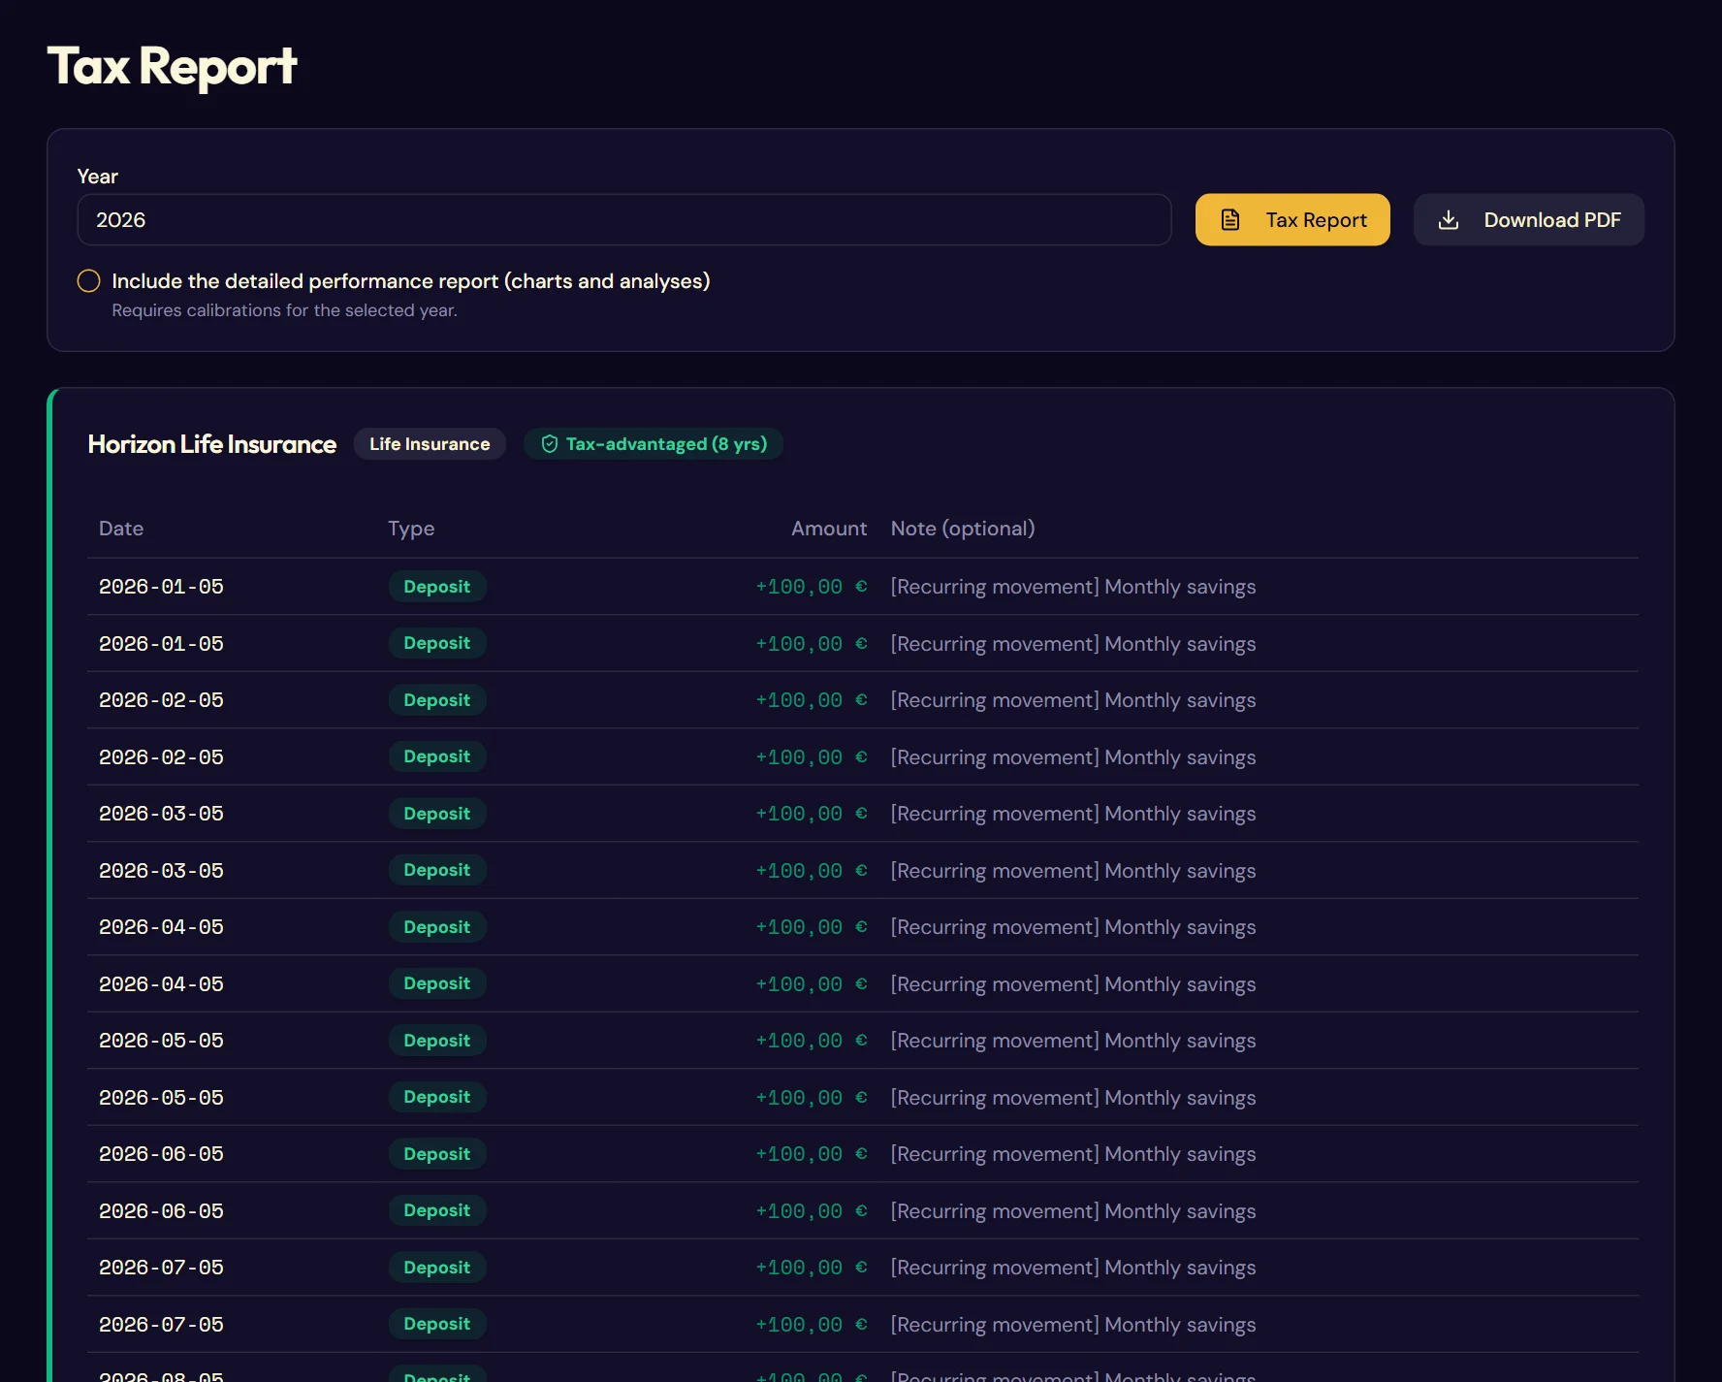Click the Deposit badge in the second 2026-06-05 row
This screenshot has width=1722, height=1382.
pos(437,1210)
